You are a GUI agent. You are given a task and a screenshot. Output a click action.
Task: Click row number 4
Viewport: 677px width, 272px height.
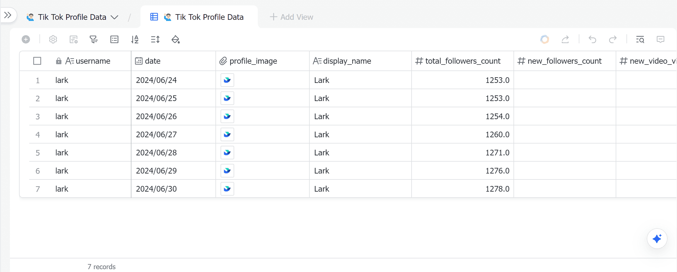click(37, 135)
